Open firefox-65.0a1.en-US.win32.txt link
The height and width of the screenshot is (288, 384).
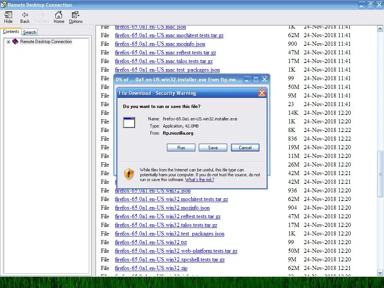point(151,242)
